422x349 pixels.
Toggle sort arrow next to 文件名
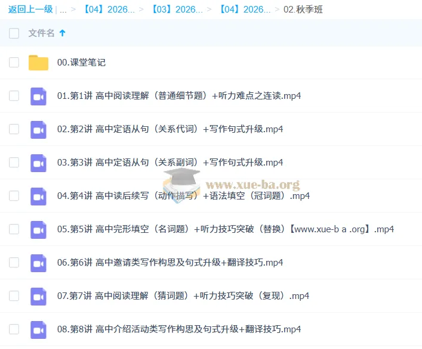(62, 33)
